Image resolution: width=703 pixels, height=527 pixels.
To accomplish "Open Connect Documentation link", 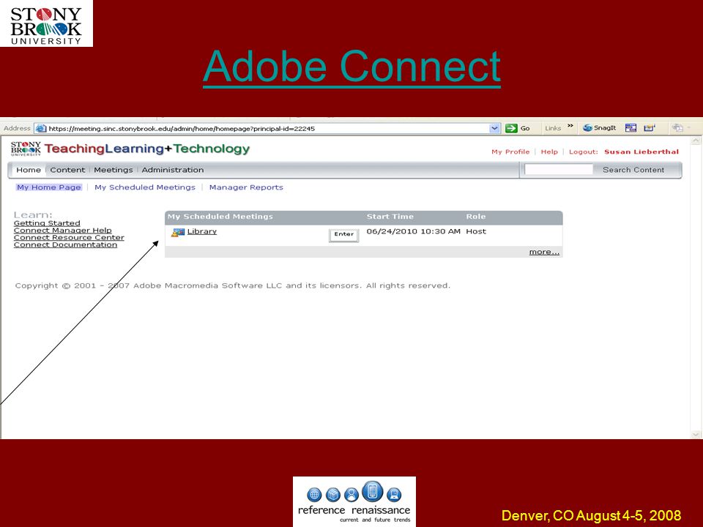I will (x=65, y=244).
